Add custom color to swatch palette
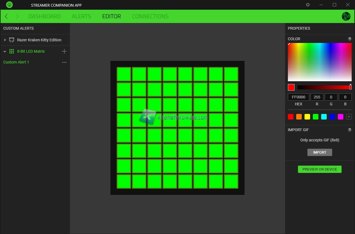This screenshot has height=234, width=355. coord(349,117)
